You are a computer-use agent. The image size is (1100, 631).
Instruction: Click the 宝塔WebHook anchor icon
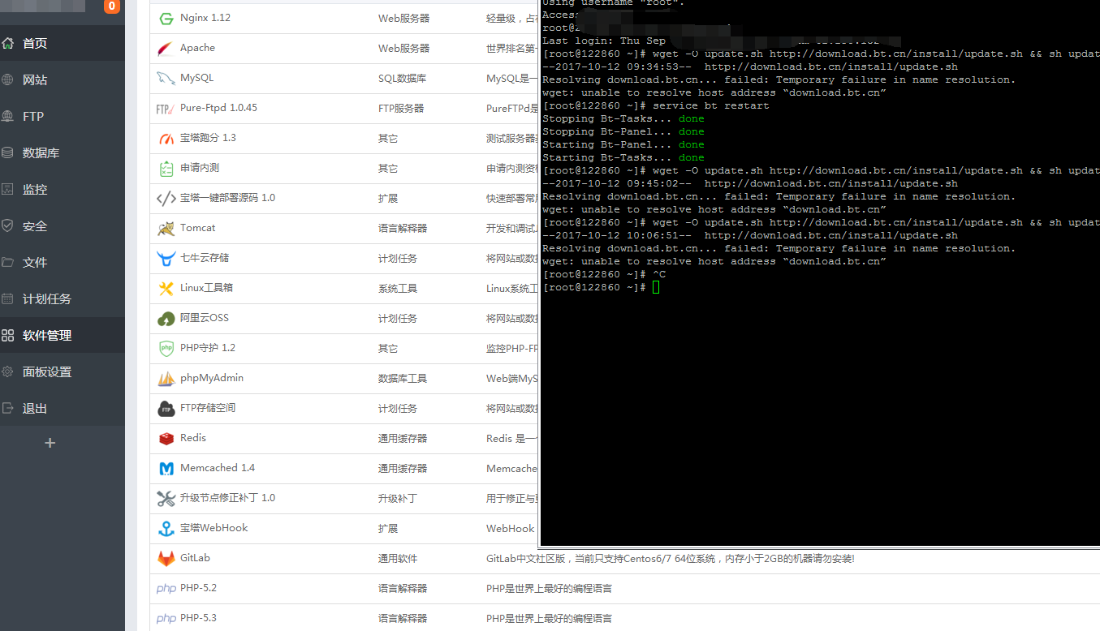tap(166, 529)
